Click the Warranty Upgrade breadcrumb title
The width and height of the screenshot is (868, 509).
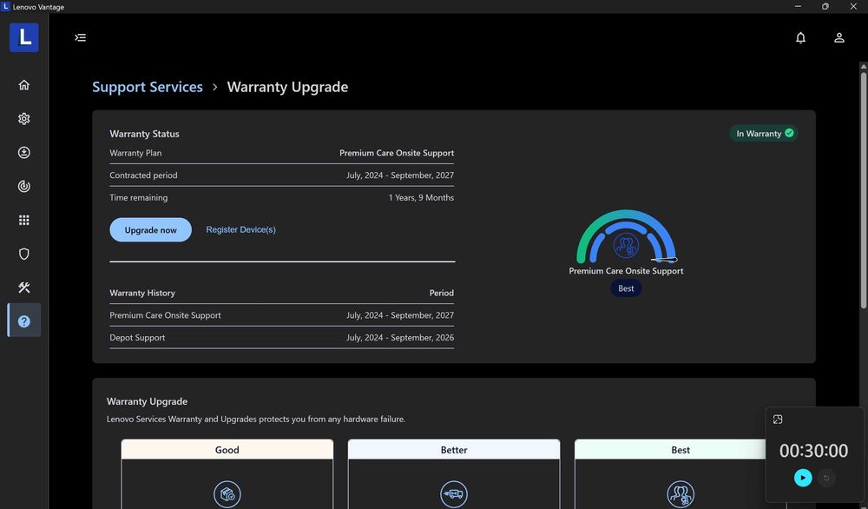coord(288,87)
